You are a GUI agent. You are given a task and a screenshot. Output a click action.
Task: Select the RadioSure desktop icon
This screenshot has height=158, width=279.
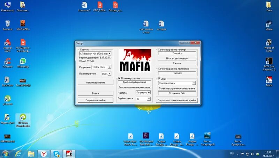tap(7, 81)
